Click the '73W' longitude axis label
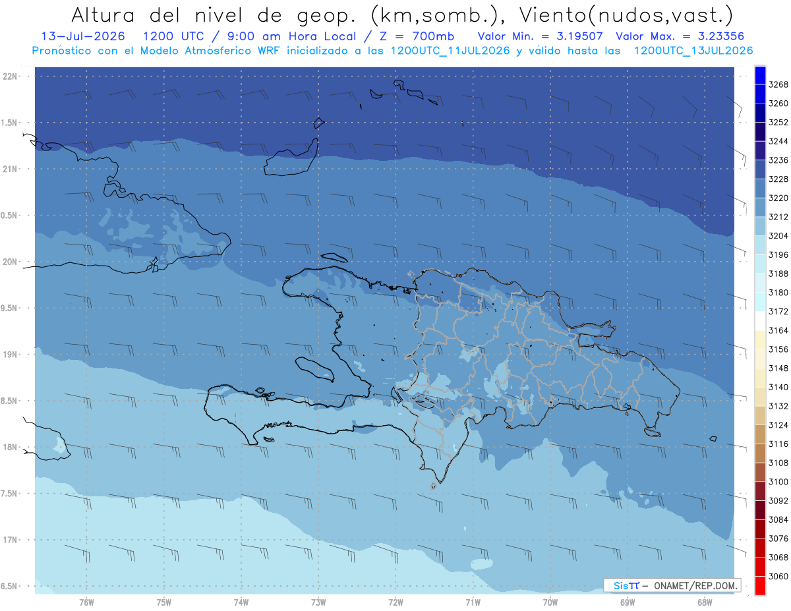791x611 pixels. coord(318,602)
